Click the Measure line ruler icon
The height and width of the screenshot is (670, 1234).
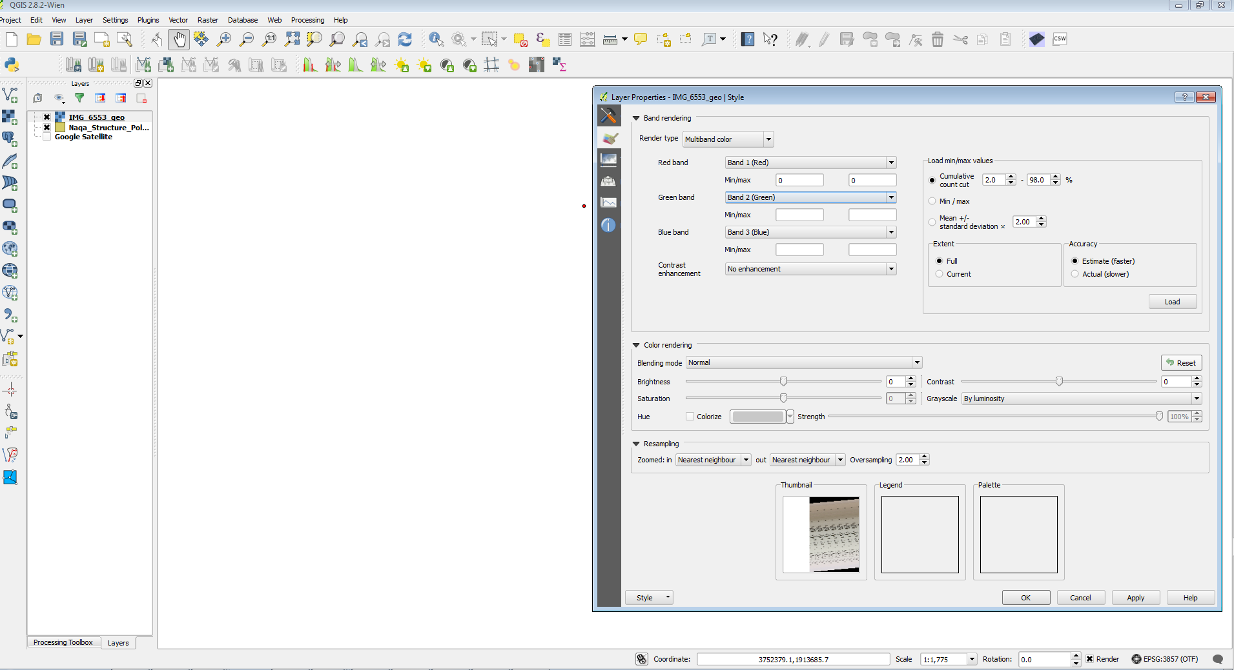(x=610, y=39)
